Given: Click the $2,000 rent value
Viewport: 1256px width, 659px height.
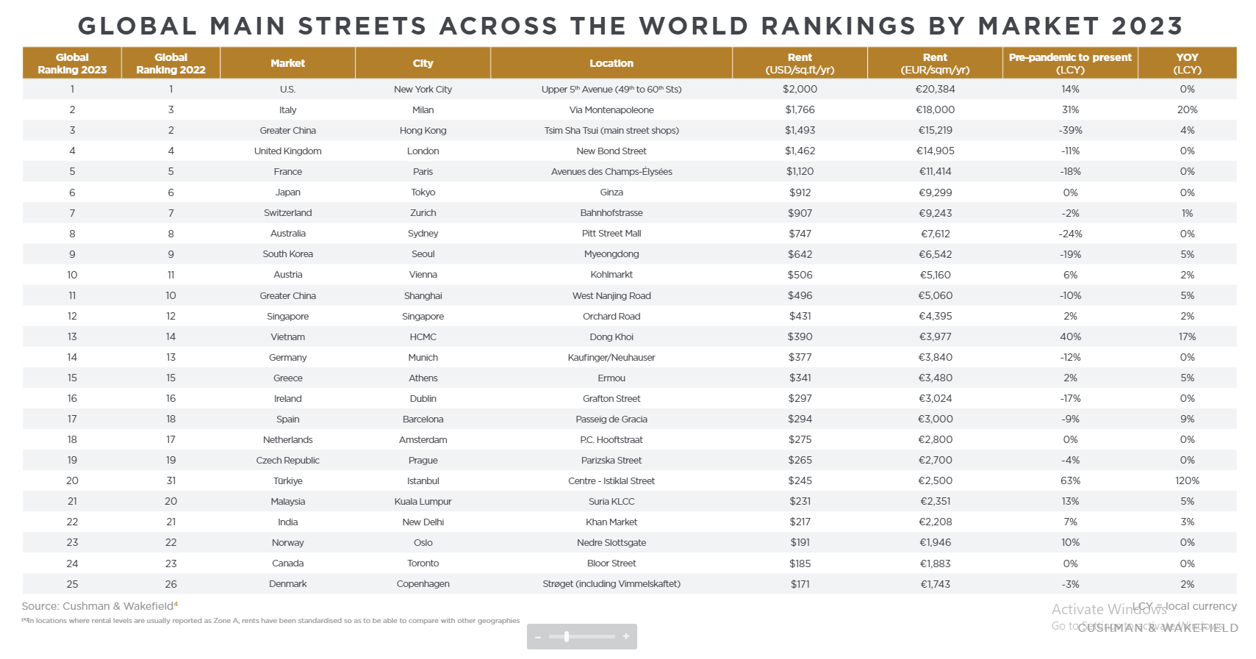Looking at the screenshot, I should pos(800,90).
